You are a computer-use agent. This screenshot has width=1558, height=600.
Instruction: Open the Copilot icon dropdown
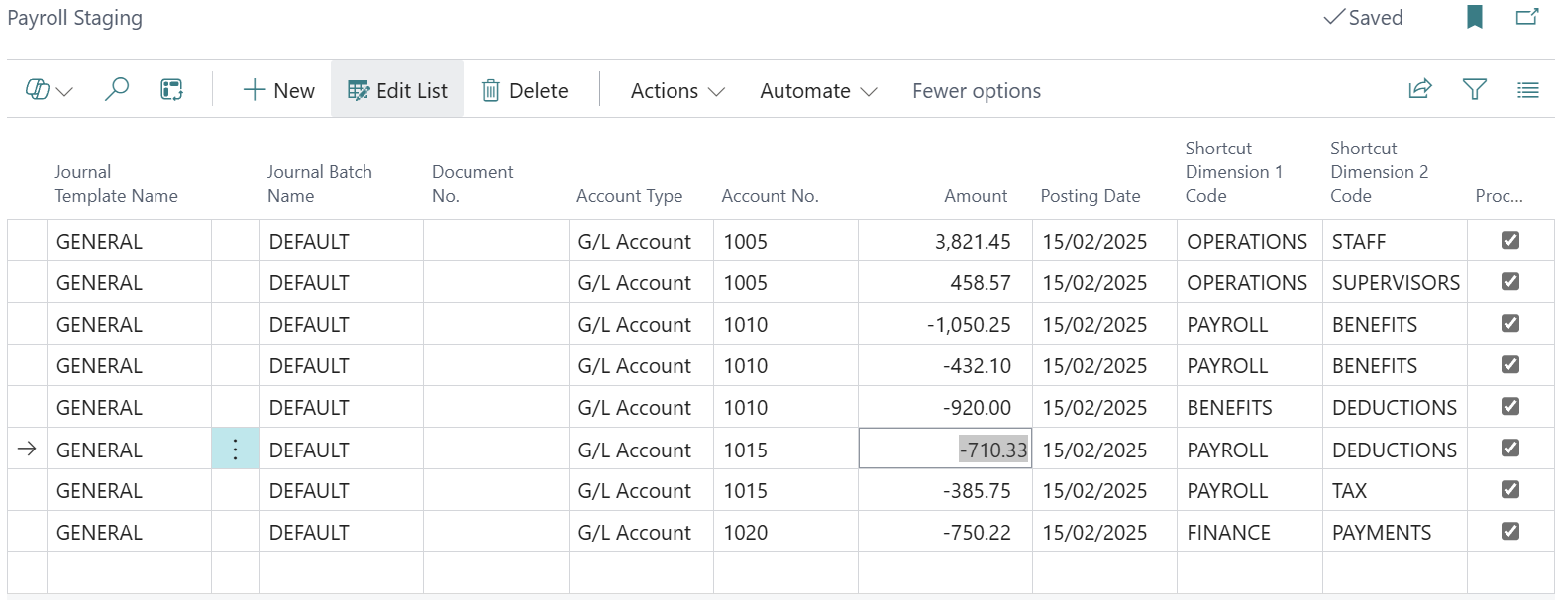(49, 90)
